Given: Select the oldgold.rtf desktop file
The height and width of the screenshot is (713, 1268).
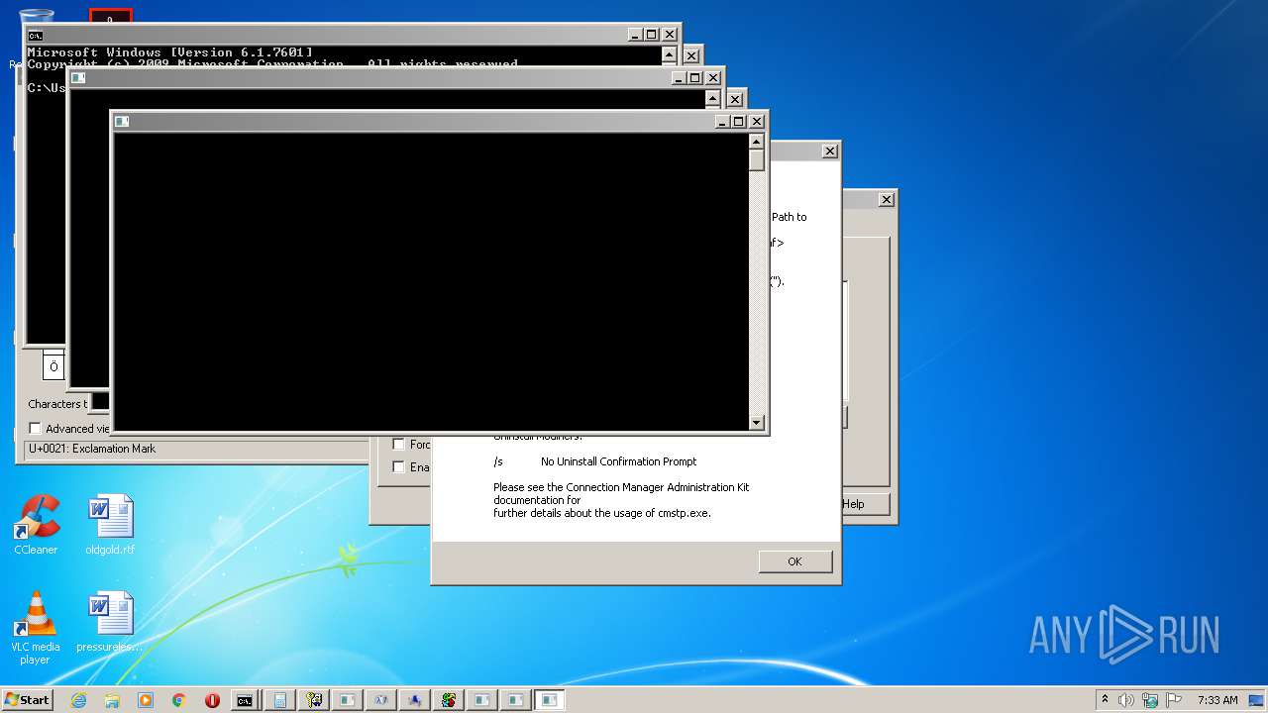Looking at the screenshot, I should coord(110,525).
